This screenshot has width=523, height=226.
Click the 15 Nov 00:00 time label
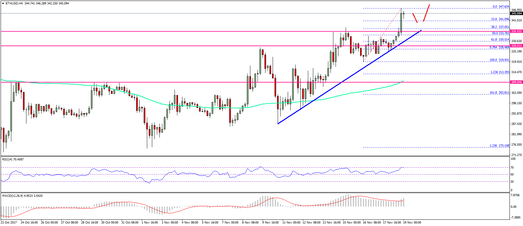[352, 222]
